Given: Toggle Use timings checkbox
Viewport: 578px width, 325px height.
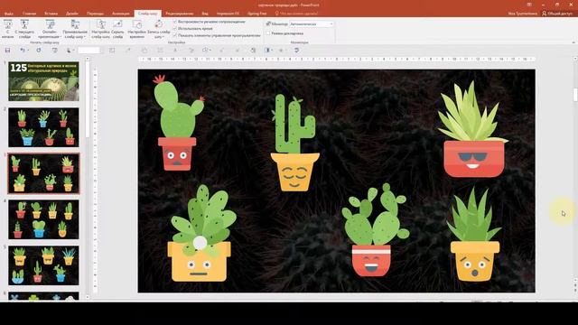Looking at the screenshot, I should 175,28.
